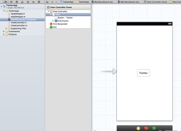The height and width of the screenshot is (131, 181).
Task: Expand the Constraints node
Action: coord(53,21)
